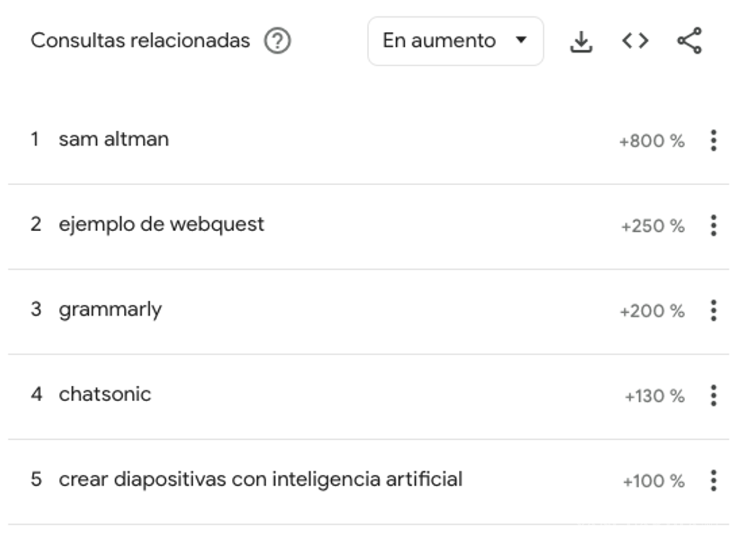Open the 'En aumento' sorting dropdown

click(455, 40)
